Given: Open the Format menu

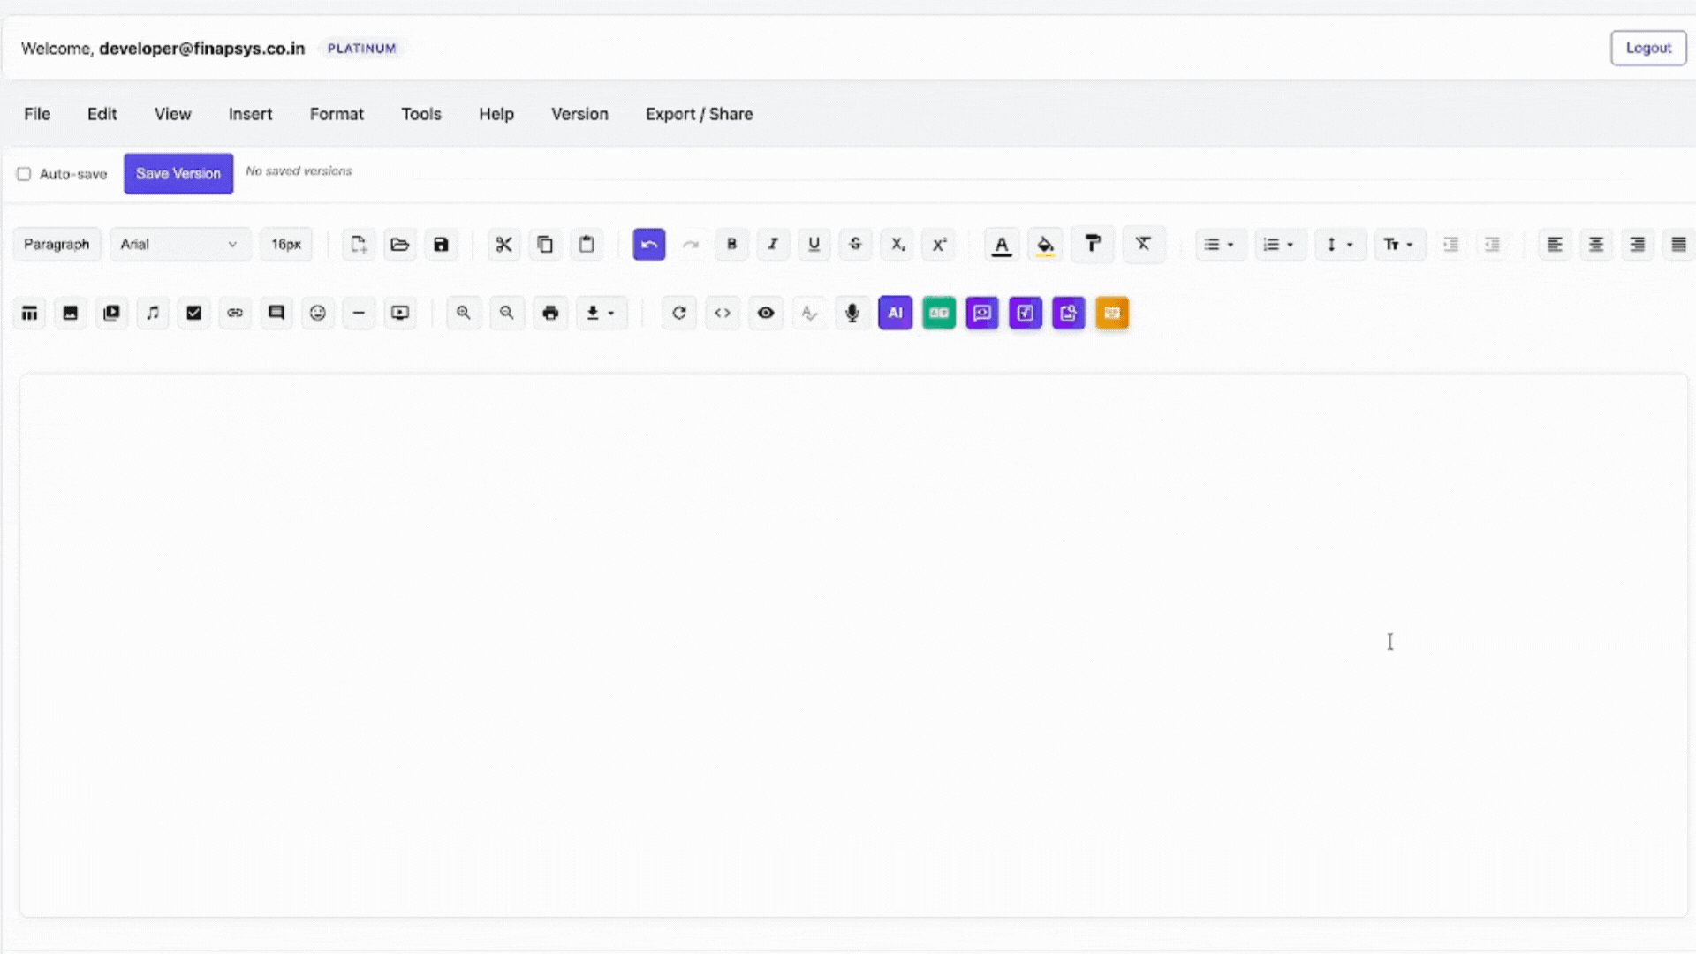Looking at the screenshot, I should (337, 114).
